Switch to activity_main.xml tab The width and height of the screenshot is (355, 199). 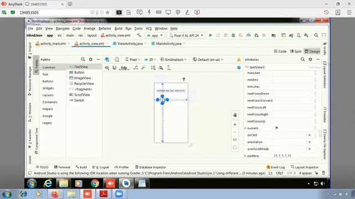53,44
